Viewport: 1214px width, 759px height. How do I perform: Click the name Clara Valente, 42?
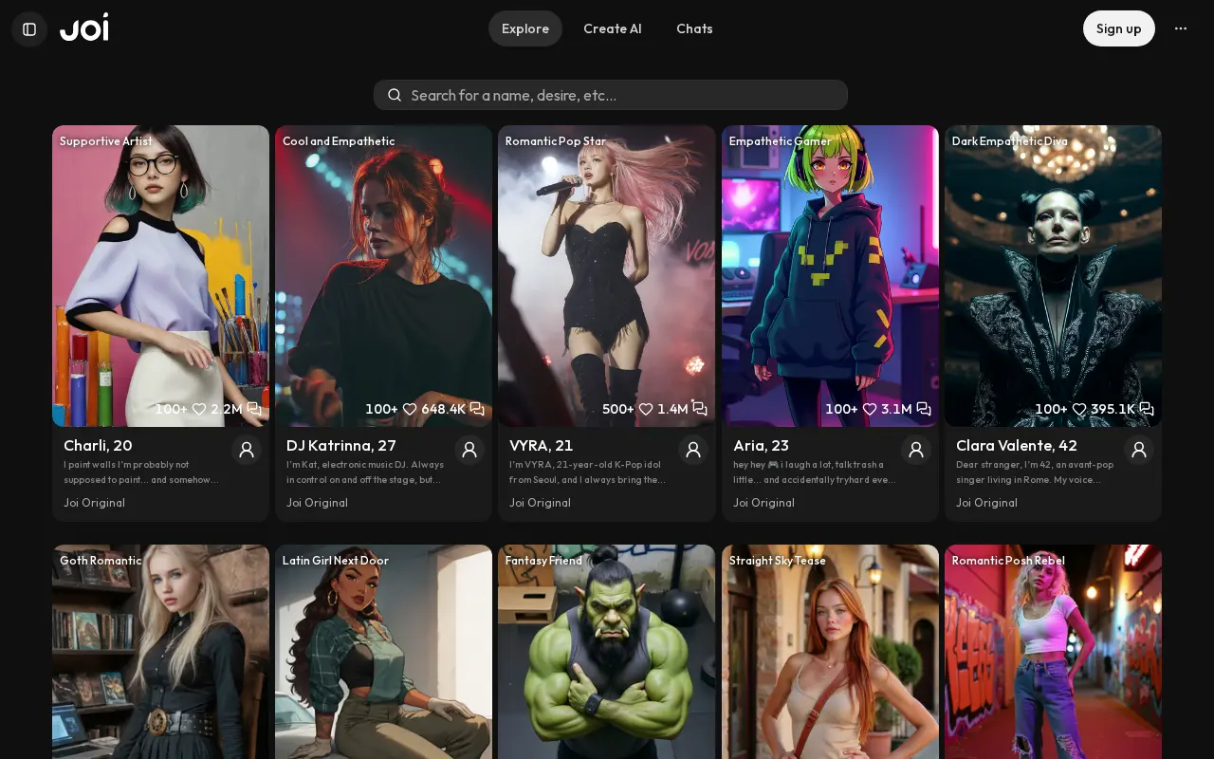click(x=1017, y=445)
